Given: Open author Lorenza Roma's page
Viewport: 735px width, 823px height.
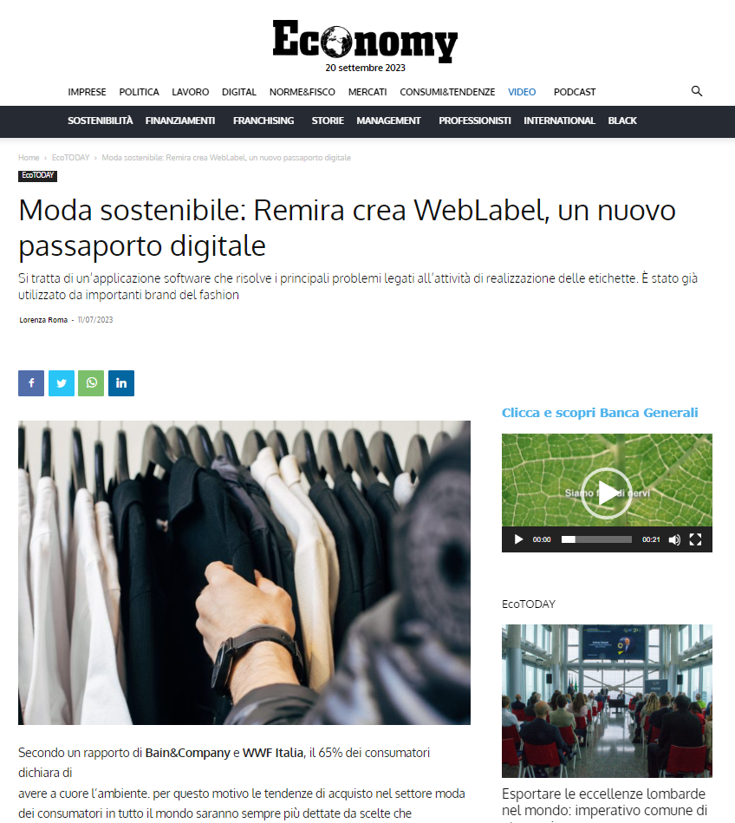Looking at the screenshot, I should click(x=43, y=320).
